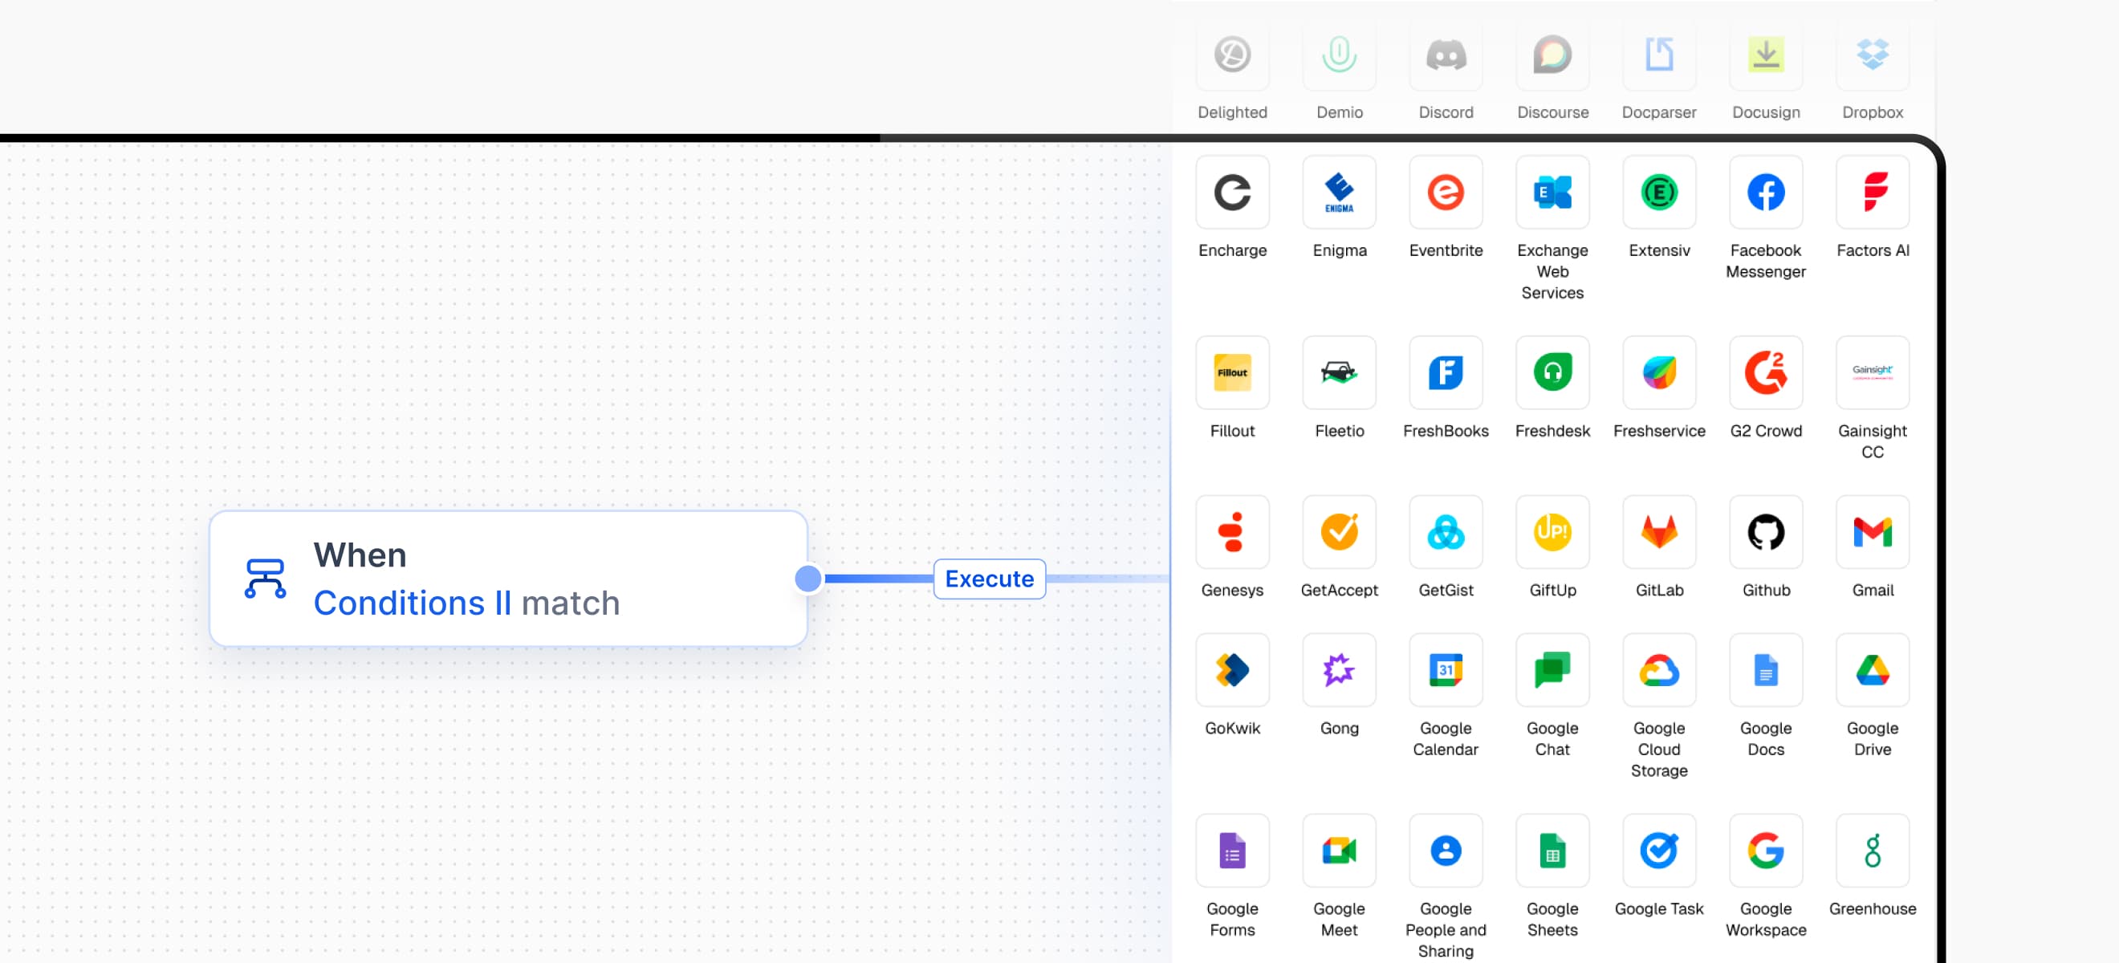Open the Discord integration
Viewport: 2119px width, 963px height.
coord(1446,55)
